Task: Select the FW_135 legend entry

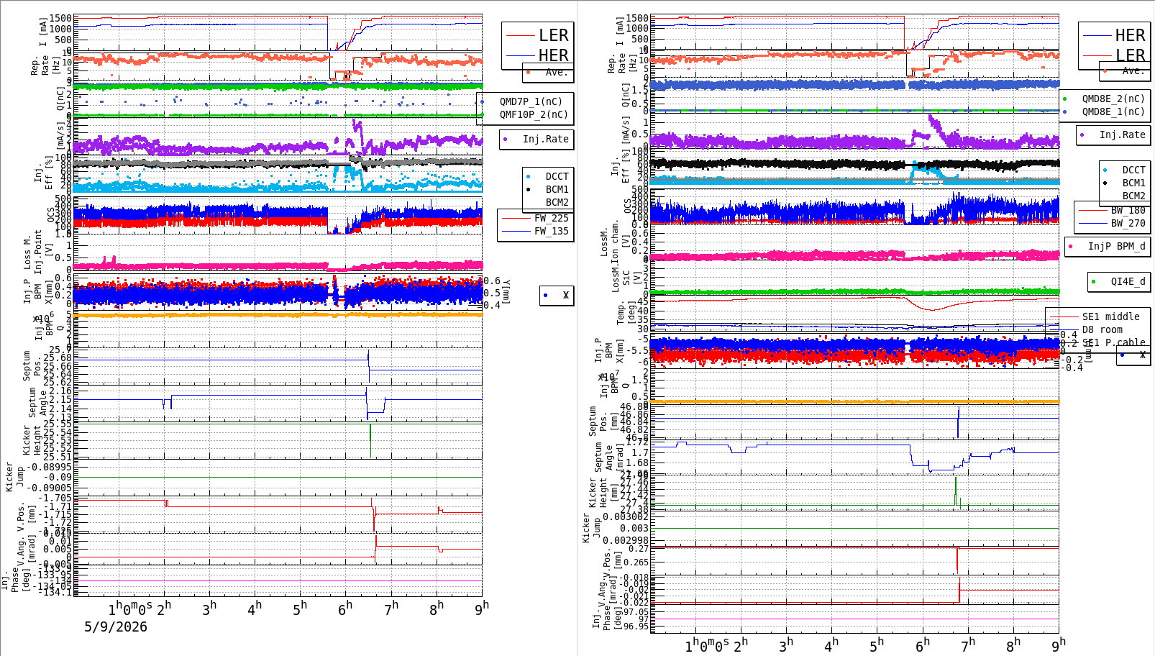Action: 551,231
